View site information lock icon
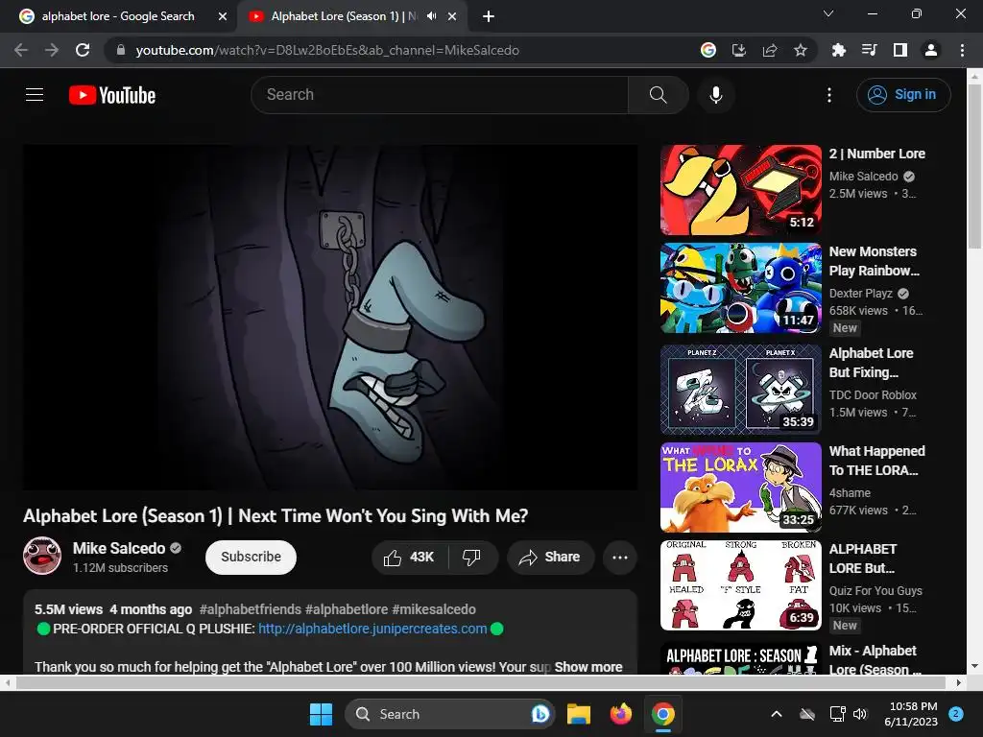The width and height of the screenshot is (983, 737). click(x=121, y=50)
